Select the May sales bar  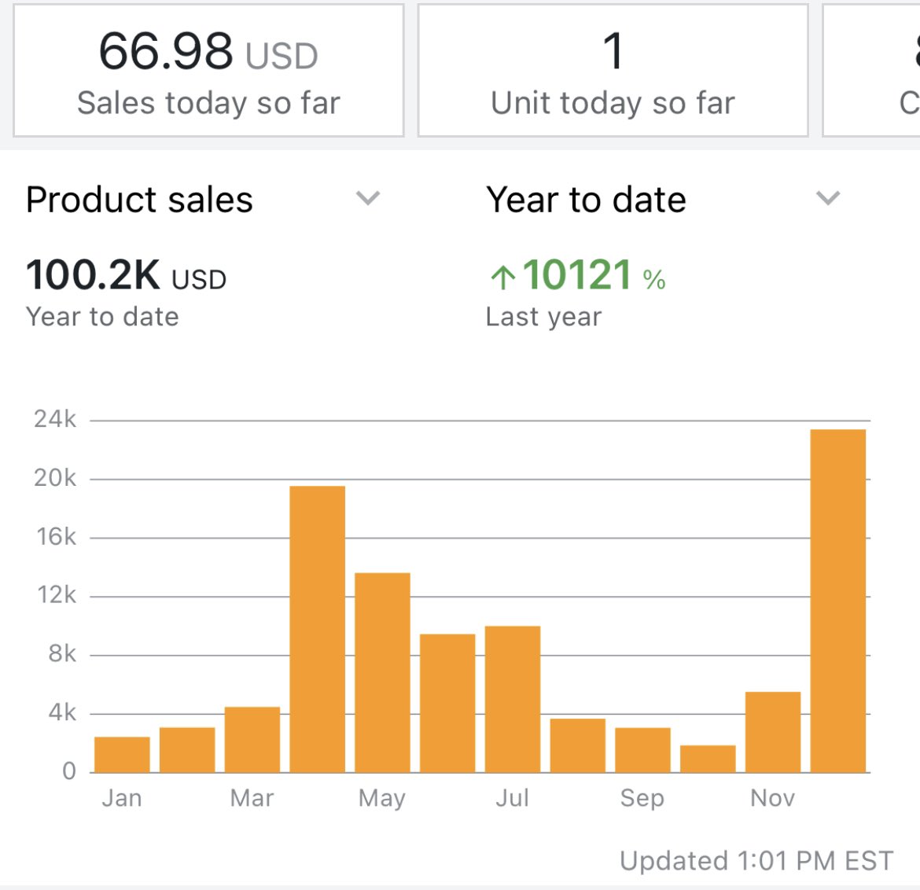click(383, 672)
